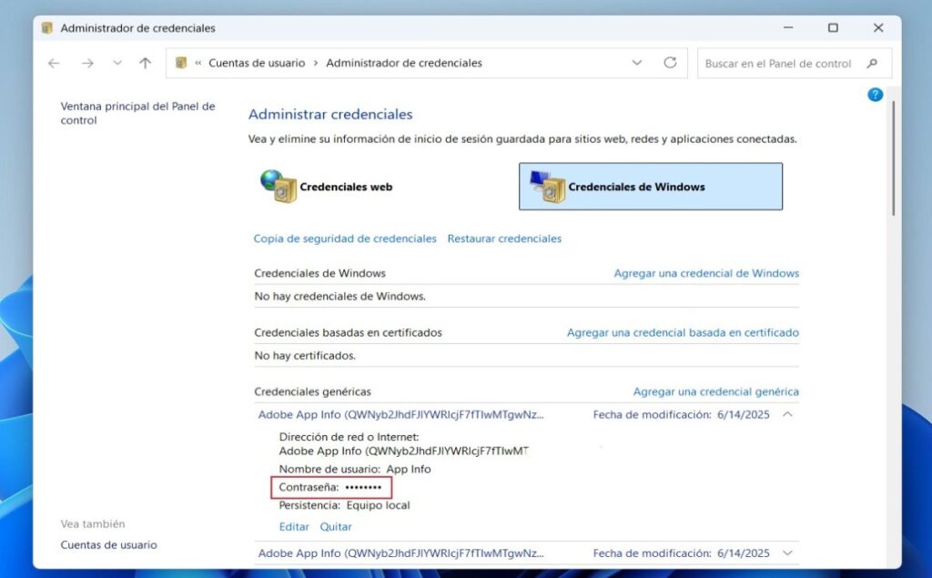Open Agregar una credencial genérica
The image size is (932, 578).
pos(715,390)
